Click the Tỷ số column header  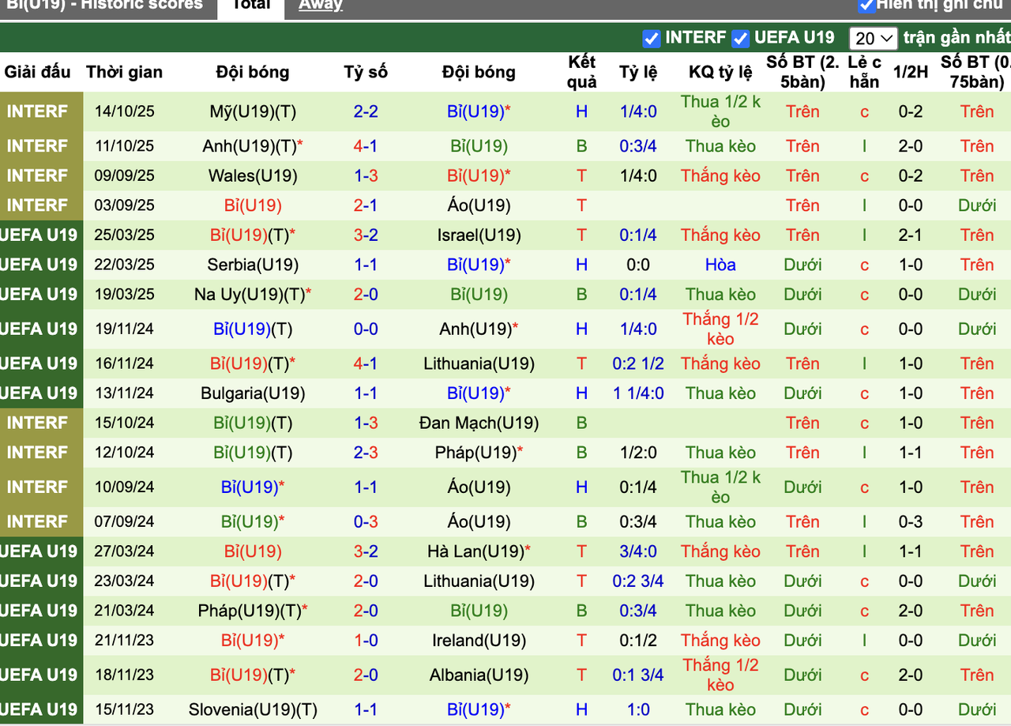click(366, 72)
